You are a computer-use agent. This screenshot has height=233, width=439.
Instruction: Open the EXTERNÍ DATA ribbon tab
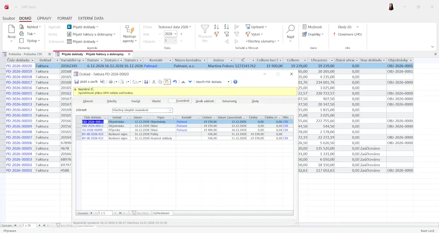[x=90, y=18]
